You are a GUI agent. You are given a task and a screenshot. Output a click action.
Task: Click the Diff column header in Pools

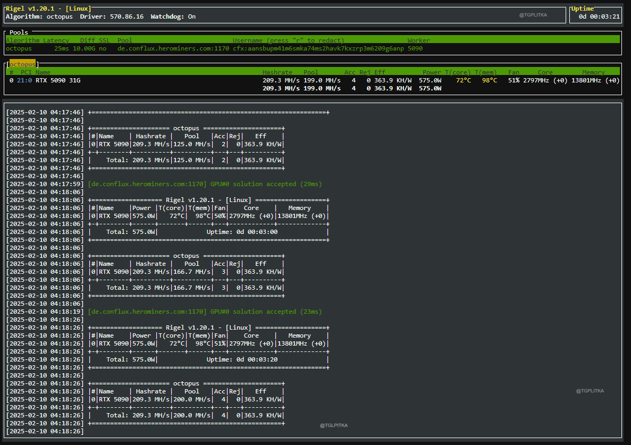(87, 40)
